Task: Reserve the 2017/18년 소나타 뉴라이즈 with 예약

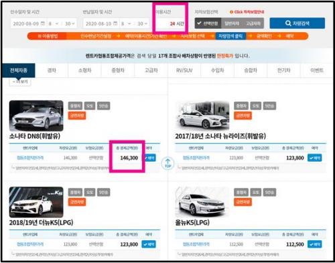Action: pyautogui.click(x=315, y=158)
